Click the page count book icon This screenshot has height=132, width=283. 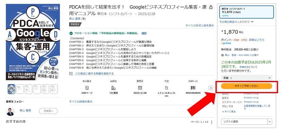tap(87, 88)
